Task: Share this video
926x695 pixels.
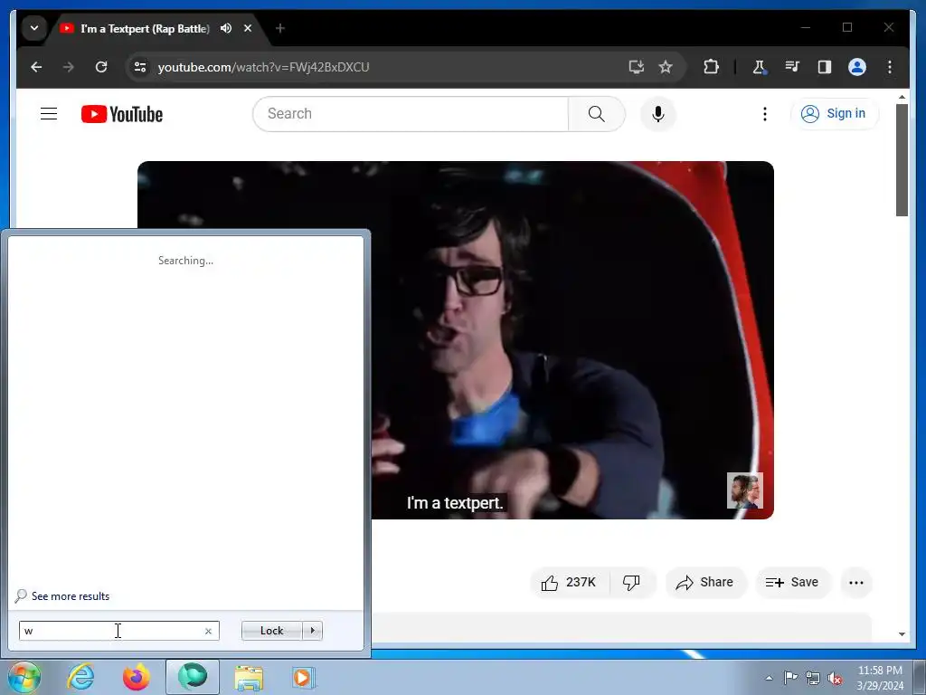Action: (x=705, y=583)
